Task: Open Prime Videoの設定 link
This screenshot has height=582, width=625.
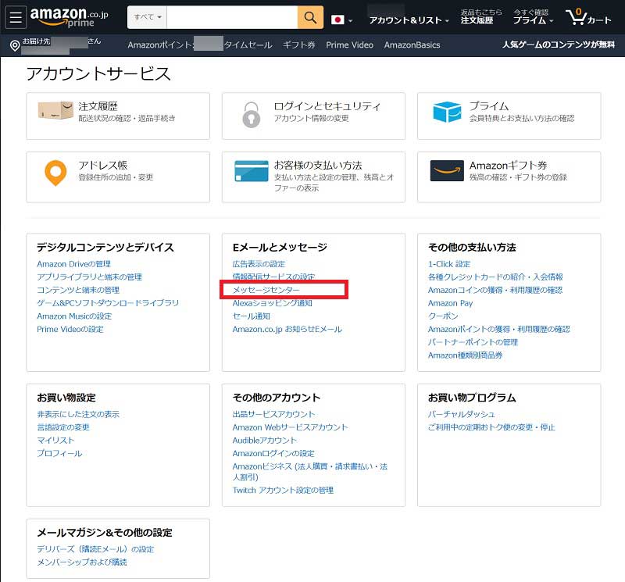Action: (x=70, y=329)
